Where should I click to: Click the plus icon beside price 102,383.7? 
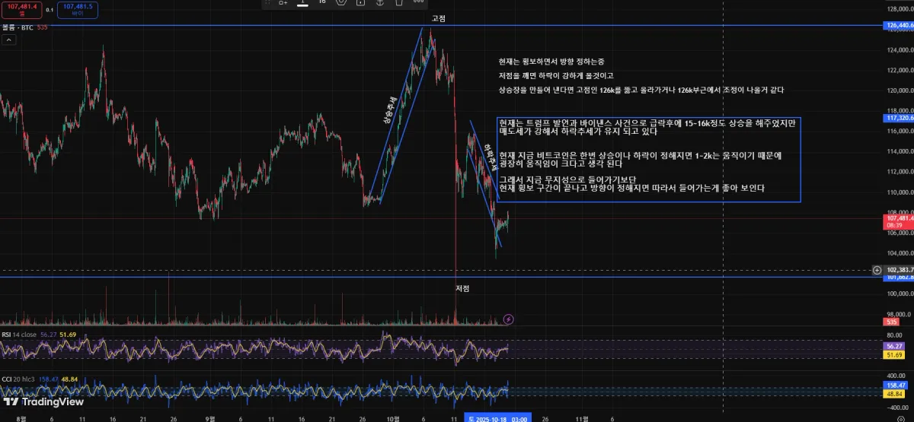tap(877, 270)
